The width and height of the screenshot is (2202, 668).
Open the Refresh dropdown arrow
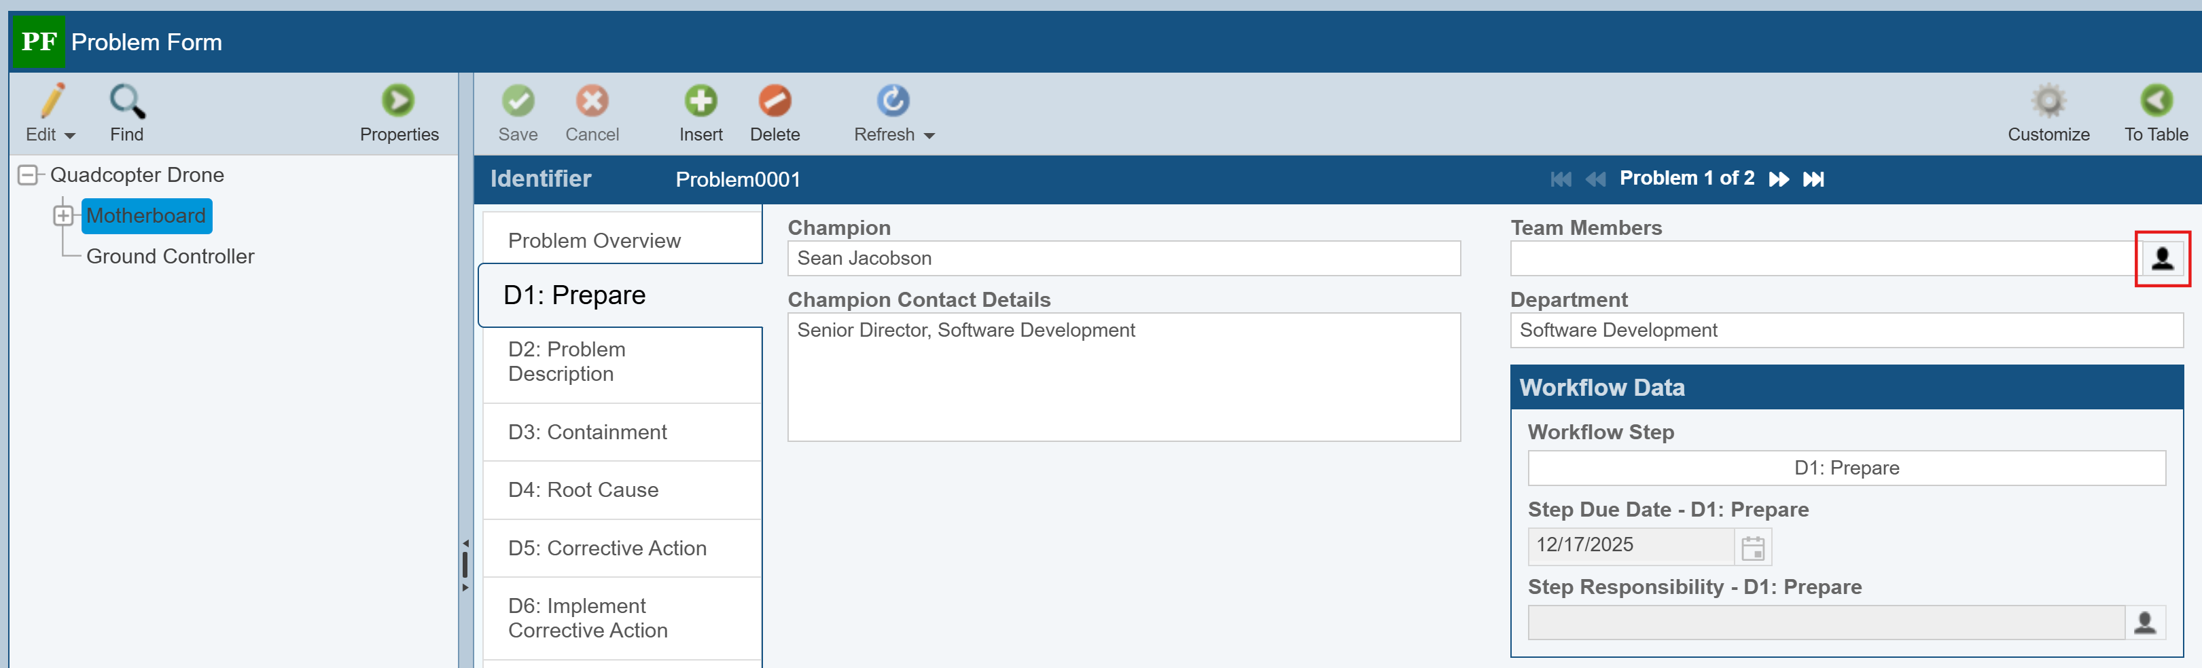tap(930, 136)
